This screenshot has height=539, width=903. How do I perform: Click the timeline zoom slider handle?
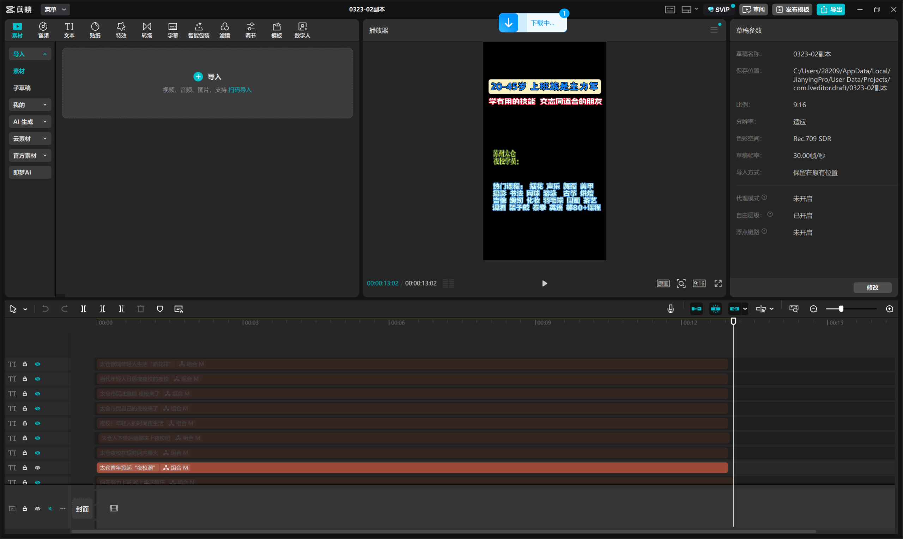(841, 309)
